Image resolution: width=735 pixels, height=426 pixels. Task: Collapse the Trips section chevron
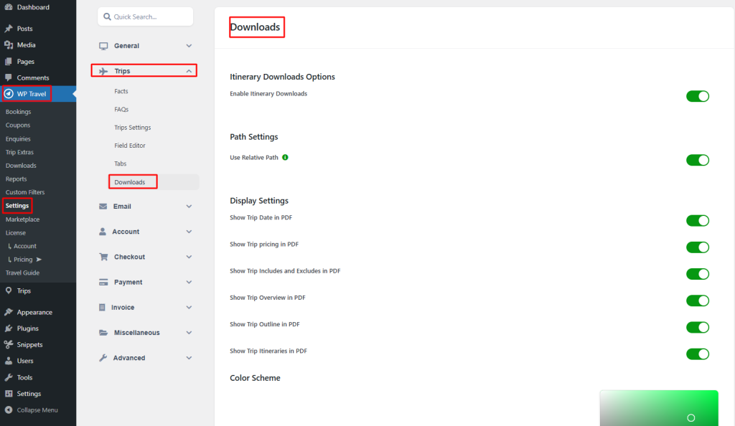pos(189,71)
